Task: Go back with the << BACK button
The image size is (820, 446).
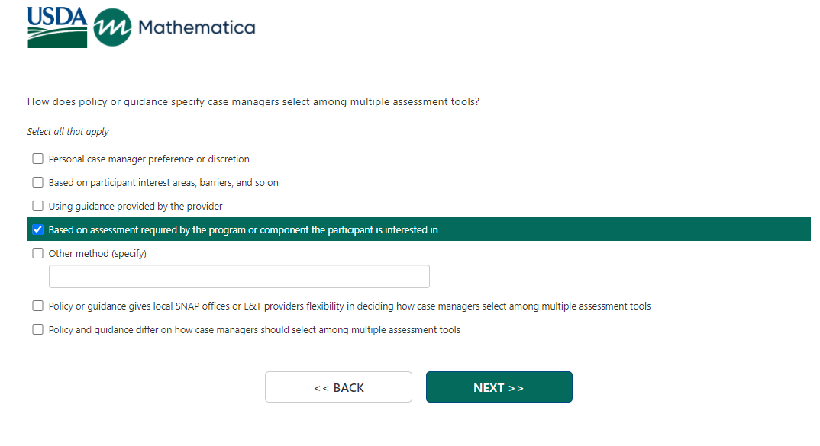Action: 338,387
